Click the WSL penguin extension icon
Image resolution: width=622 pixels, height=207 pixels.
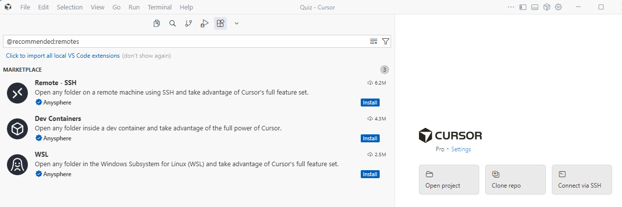[x=17, y=165]
